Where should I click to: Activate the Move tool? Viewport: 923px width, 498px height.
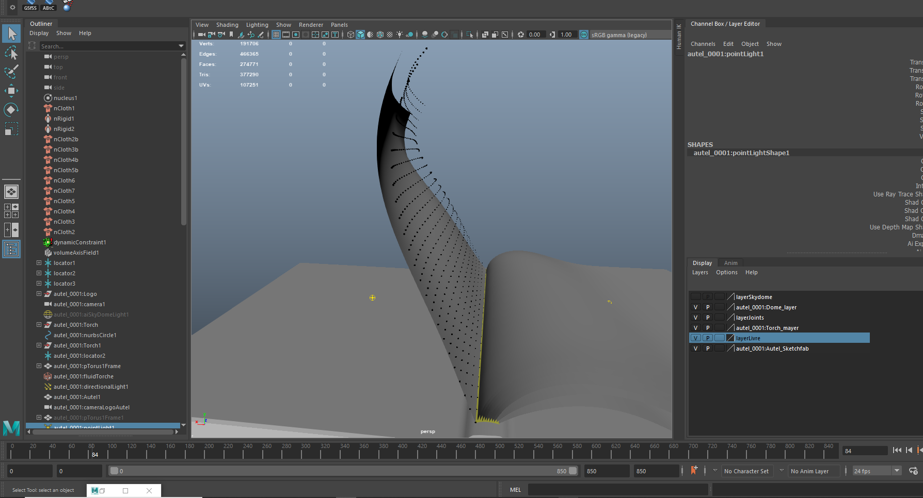tap(11, 91)
